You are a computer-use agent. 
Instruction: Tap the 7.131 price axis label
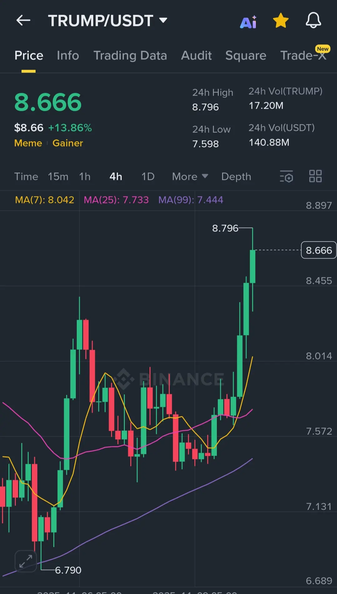click(x=319, y=507)
